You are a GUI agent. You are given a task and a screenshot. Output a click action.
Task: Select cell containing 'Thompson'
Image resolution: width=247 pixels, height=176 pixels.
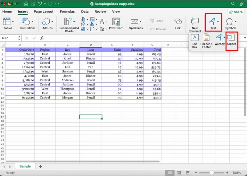tap(67, 89)
